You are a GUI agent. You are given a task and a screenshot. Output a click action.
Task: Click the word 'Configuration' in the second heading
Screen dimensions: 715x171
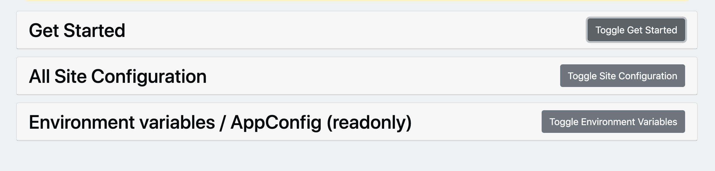(149, 76)
